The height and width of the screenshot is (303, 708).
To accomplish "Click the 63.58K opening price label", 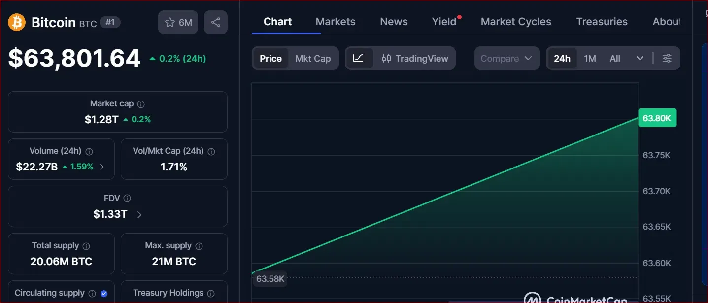I will coord(270,279).
